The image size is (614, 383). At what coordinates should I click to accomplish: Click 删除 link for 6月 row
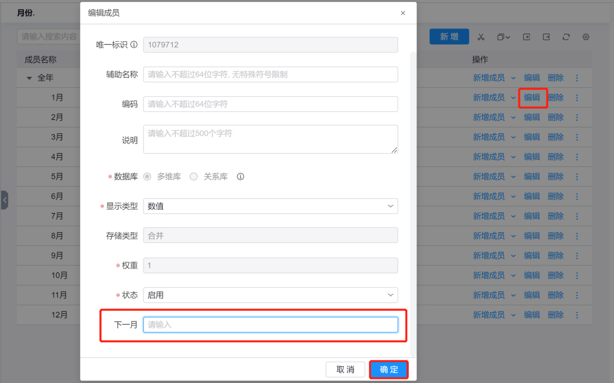click(x=555, y=196)
